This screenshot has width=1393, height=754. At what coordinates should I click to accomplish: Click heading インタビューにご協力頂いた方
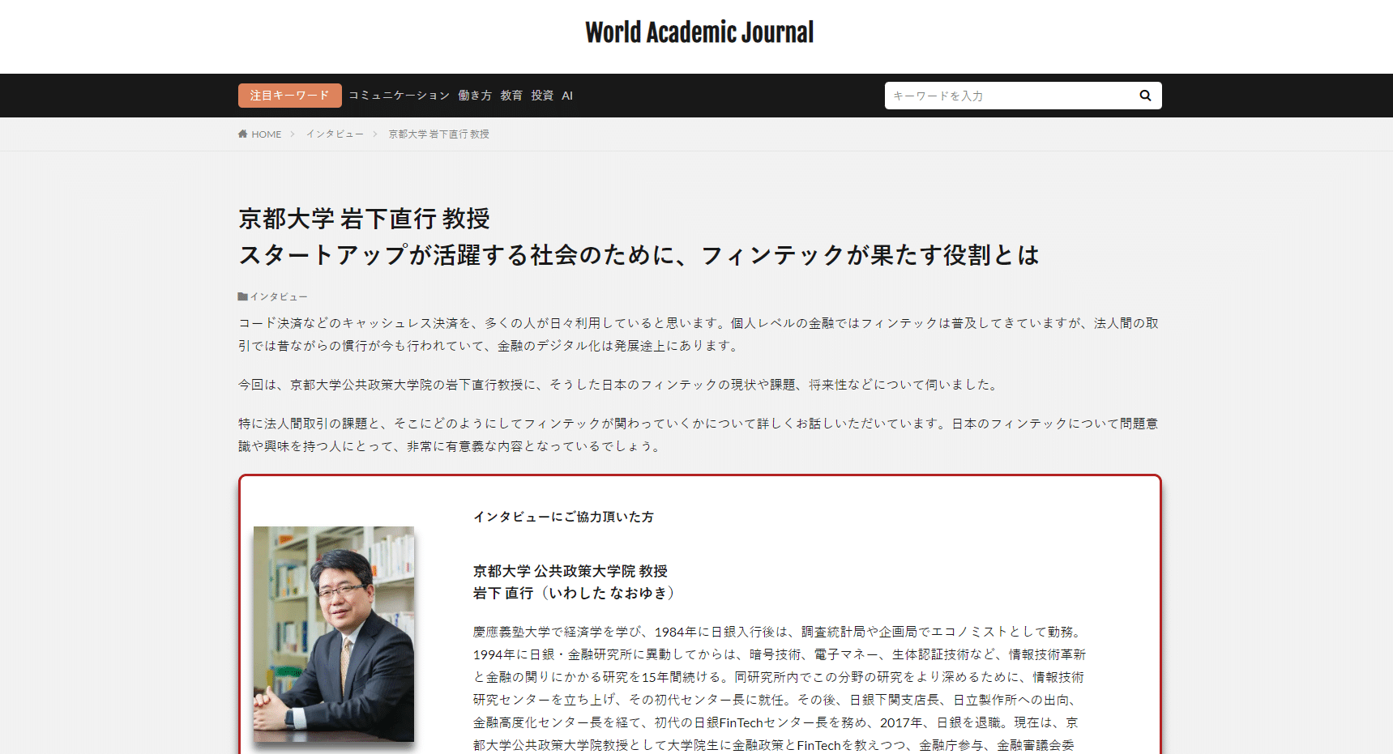click(x=563, y=517)
